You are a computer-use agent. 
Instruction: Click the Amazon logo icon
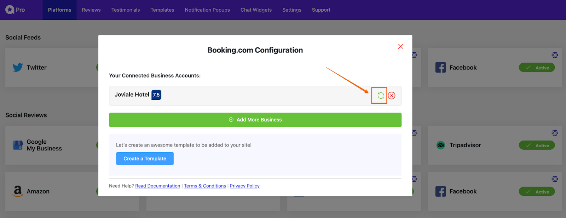pos(18,191)
